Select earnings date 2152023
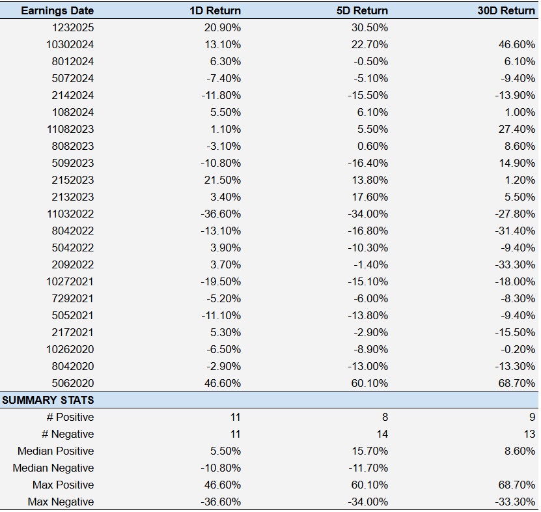The height and width of the screenshot is (512, 541). pos(73,180)
